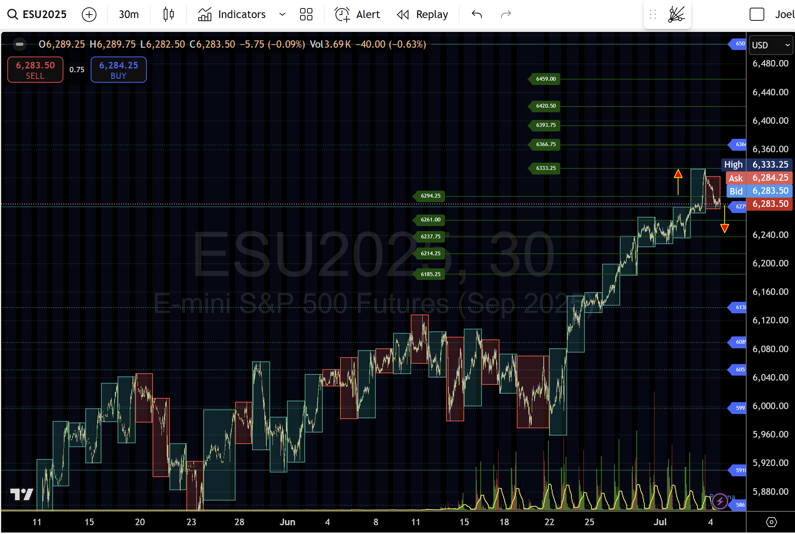Click the add symbol plus icon
The width and height of the screenshot is (795, 534).
(89, 15)
